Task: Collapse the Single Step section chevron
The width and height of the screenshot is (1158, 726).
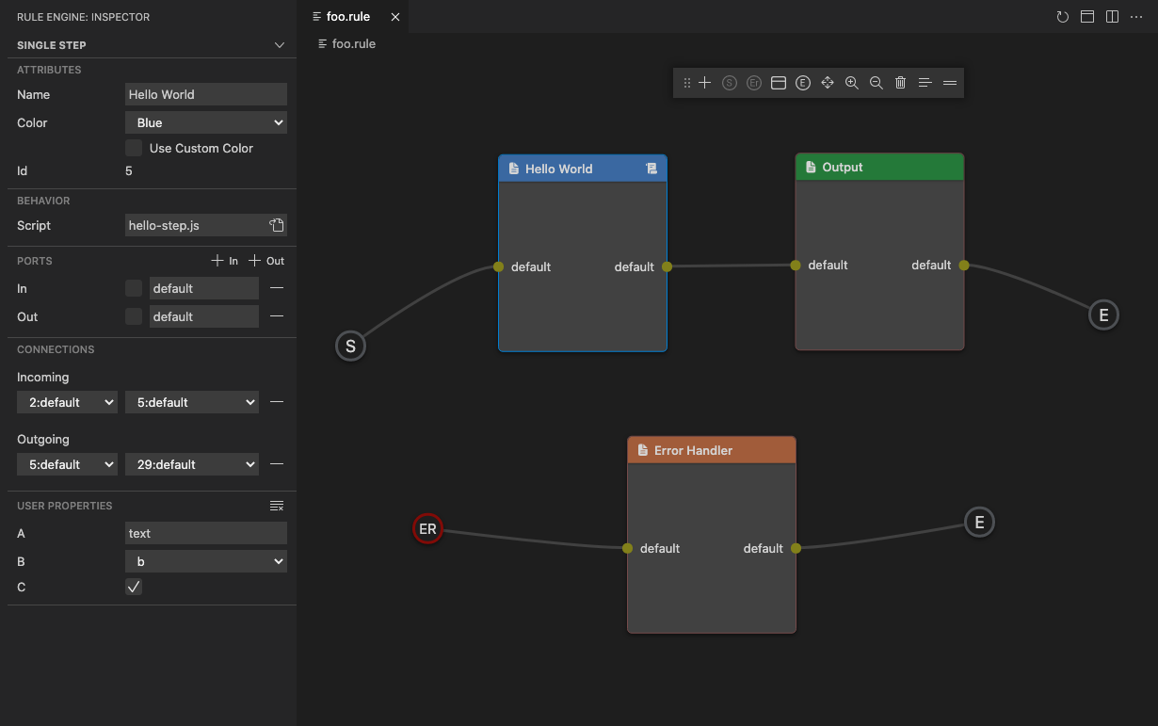Action: point(279,45)
